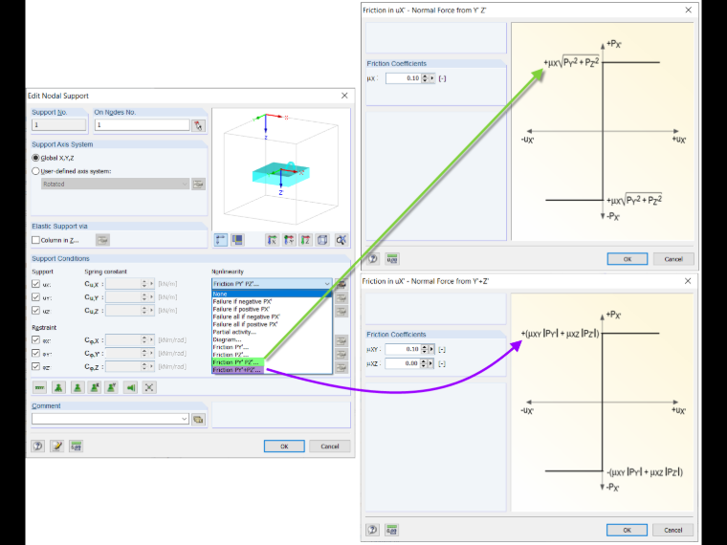Open help icon in Friction Y'+Z' dialog

click(x=373, y=530)
